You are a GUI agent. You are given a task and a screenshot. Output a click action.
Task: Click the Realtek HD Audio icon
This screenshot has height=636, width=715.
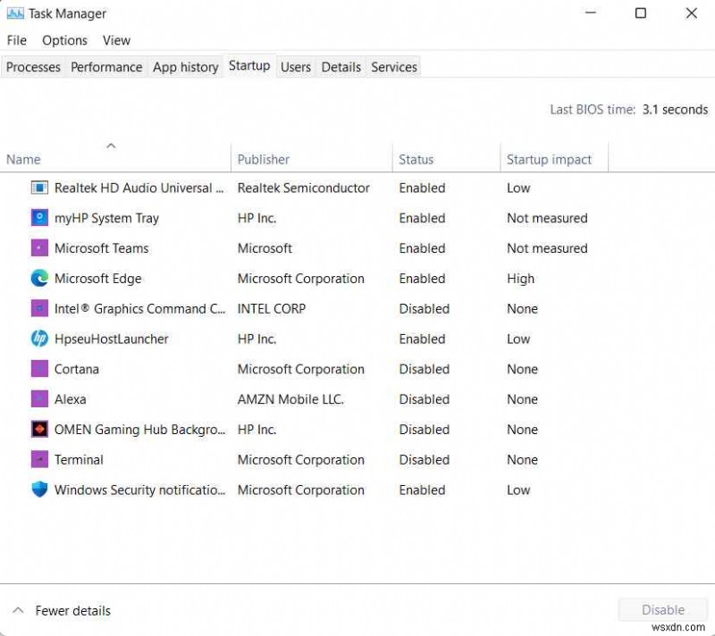point(39,188)
